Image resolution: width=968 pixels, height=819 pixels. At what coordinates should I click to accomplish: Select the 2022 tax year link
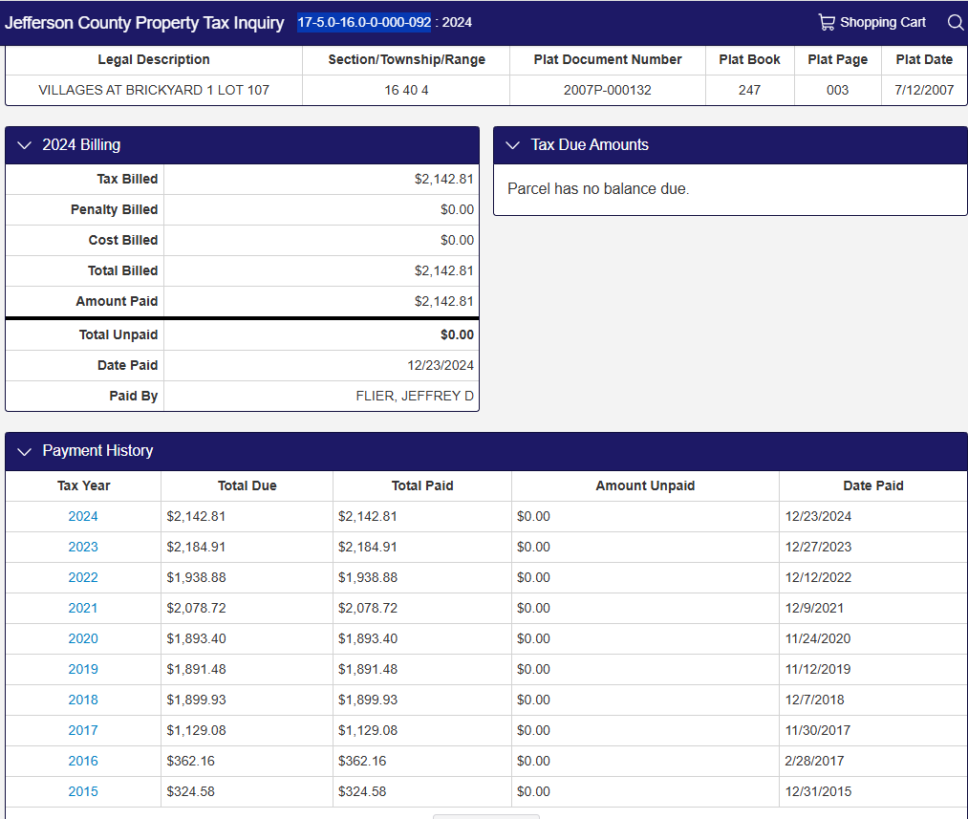(83, 577)
